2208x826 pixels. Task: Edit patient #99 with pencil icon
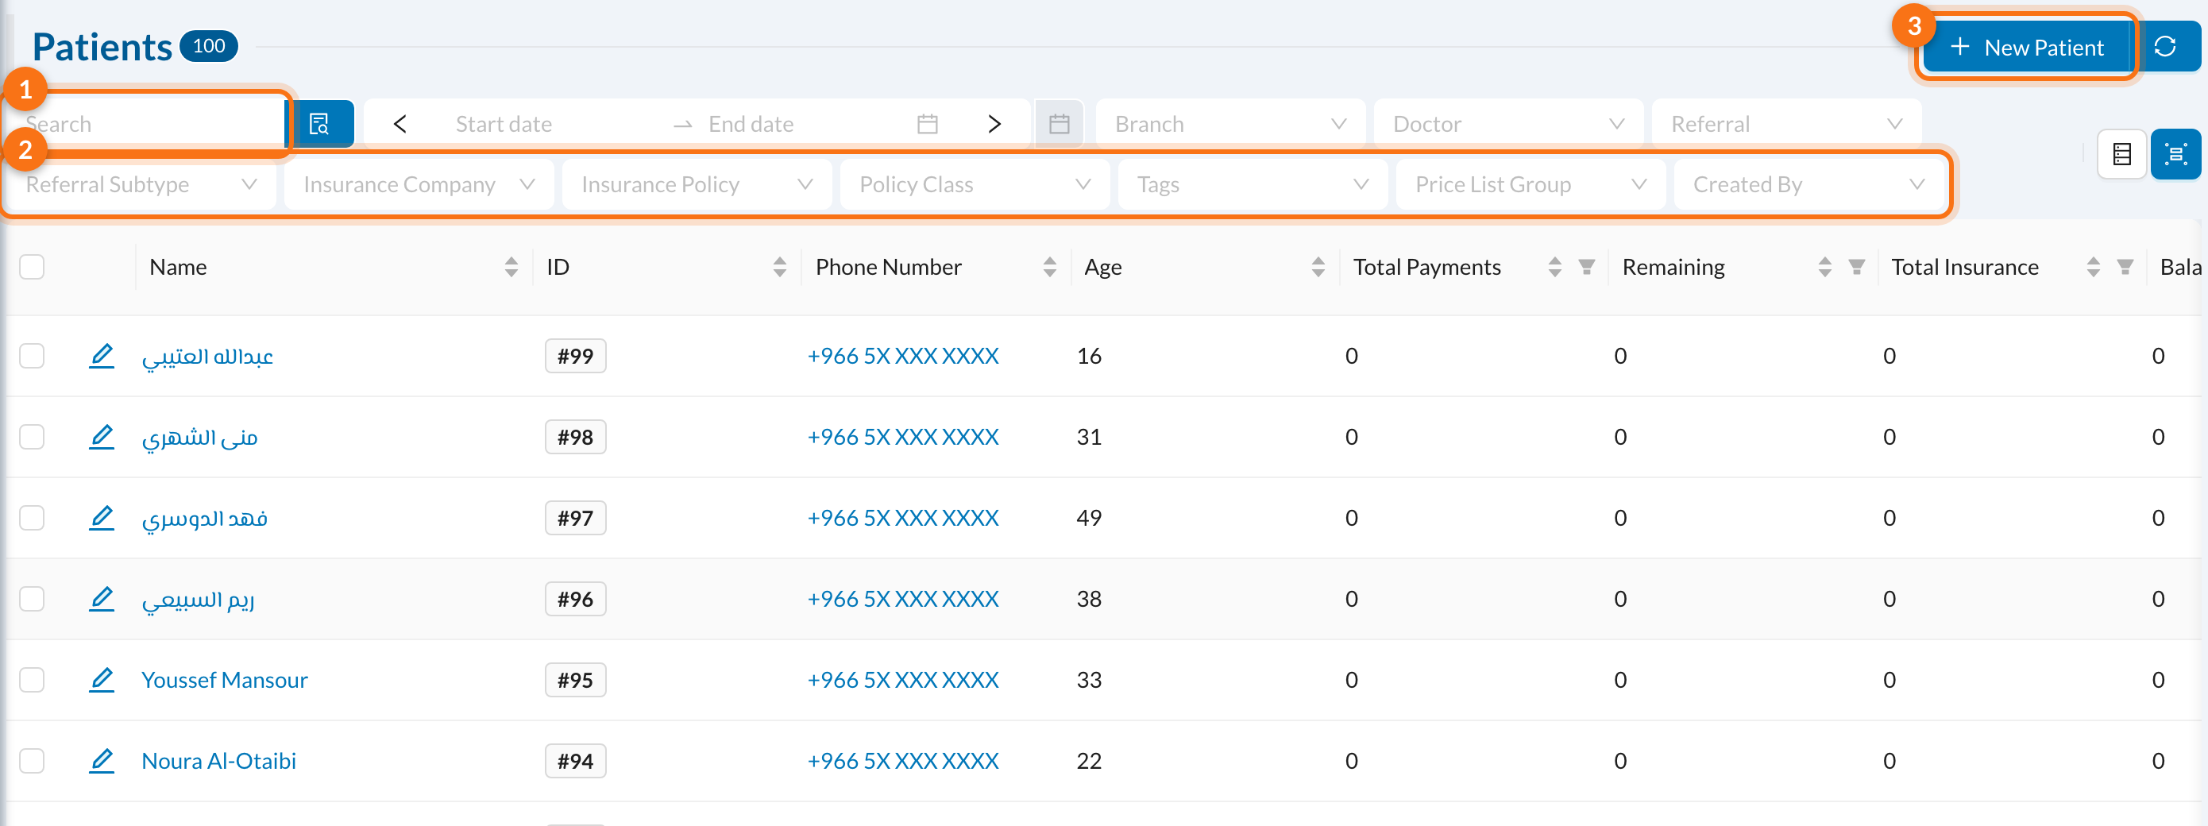(x=102, y=356)
